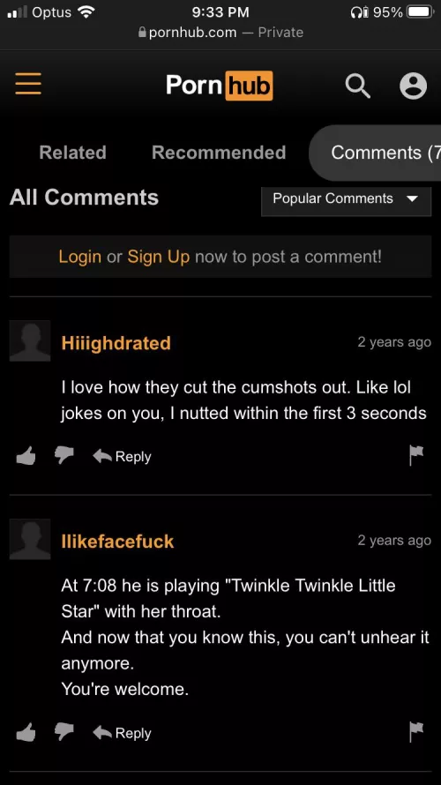The width and height of the screenshot is (441, 785).
Task: Flag the Ilikefacefuck comment
Action: tap(416, 732)
